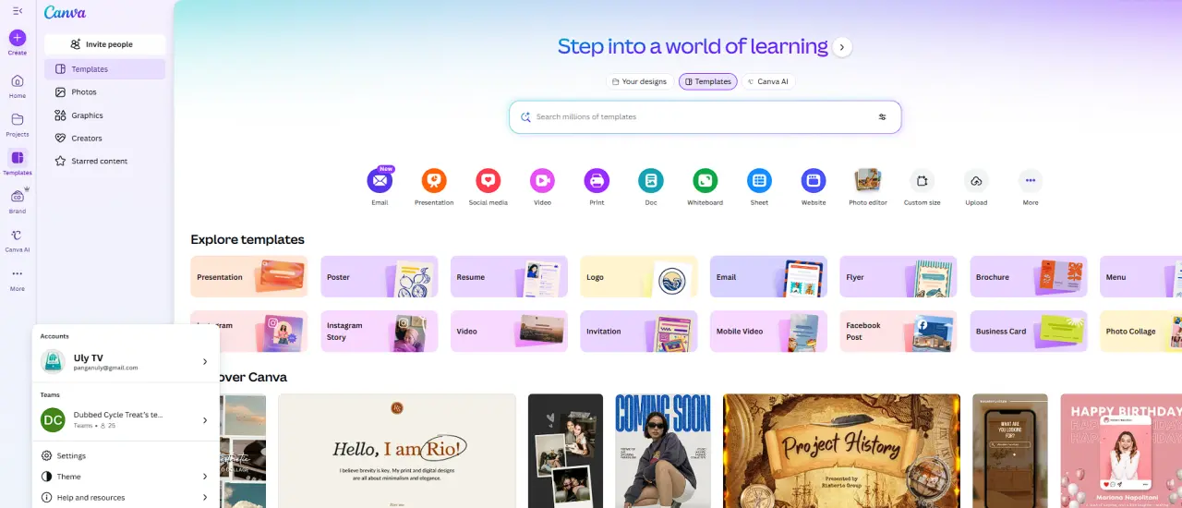Switch to the Templates search tab

[708, 81]
